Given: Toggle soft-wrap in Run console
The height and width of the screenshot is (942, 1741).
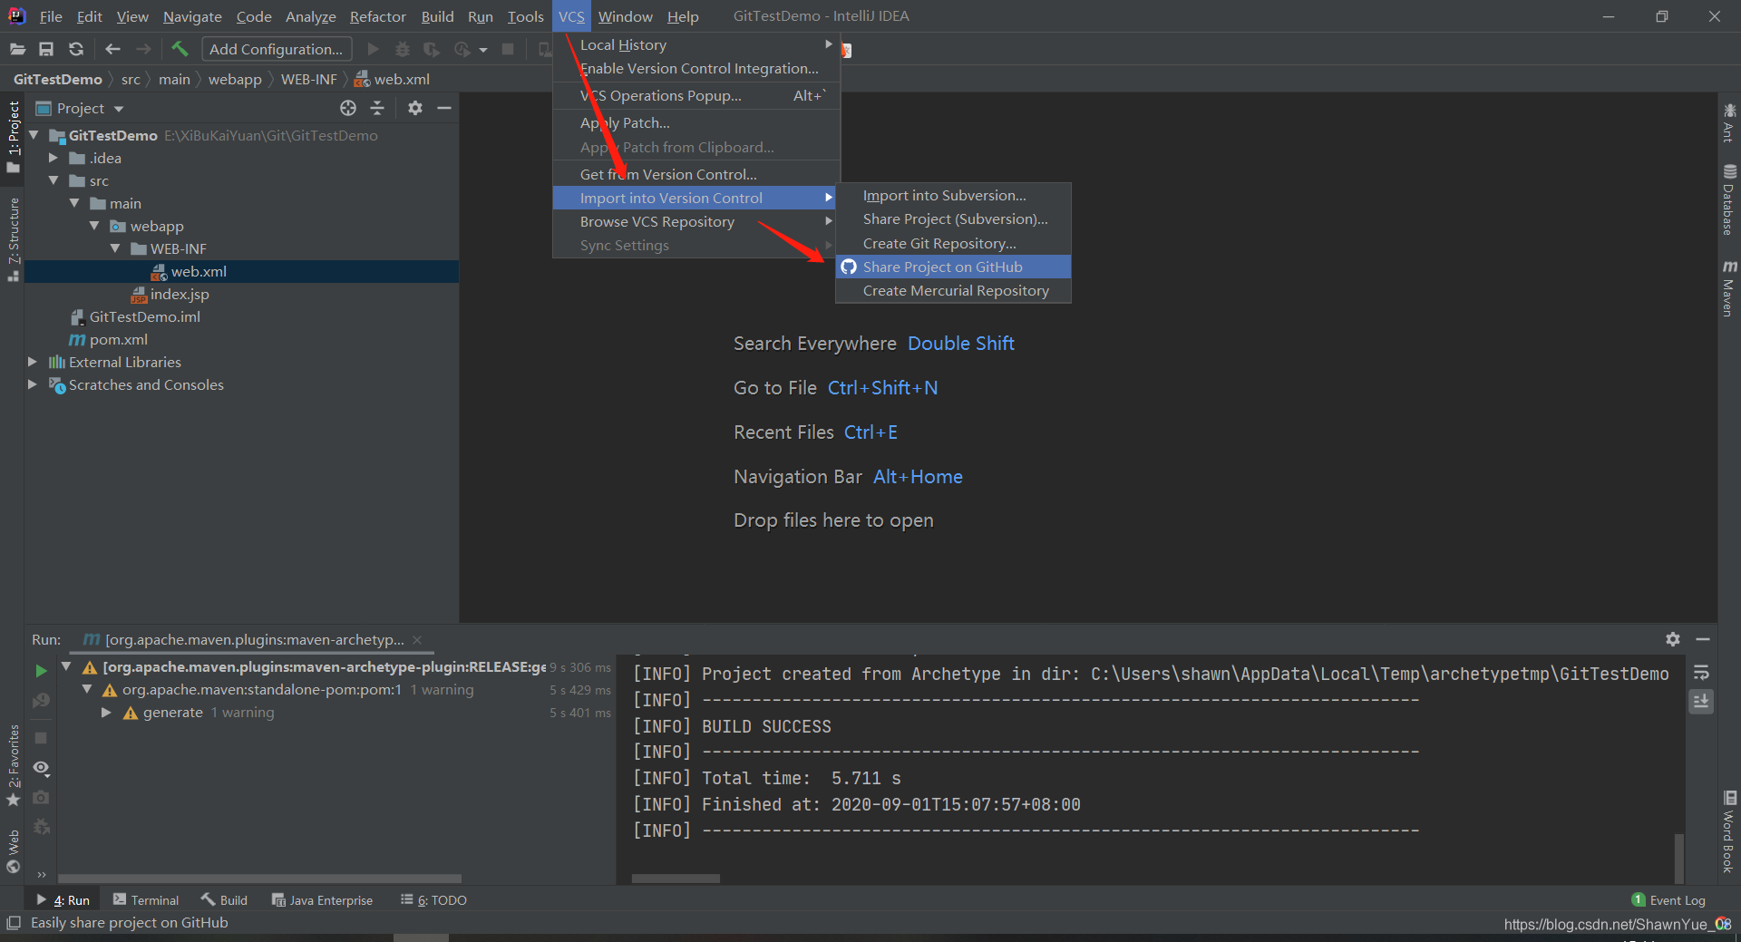Looking at the screenshot, I should pos(1701,673).
